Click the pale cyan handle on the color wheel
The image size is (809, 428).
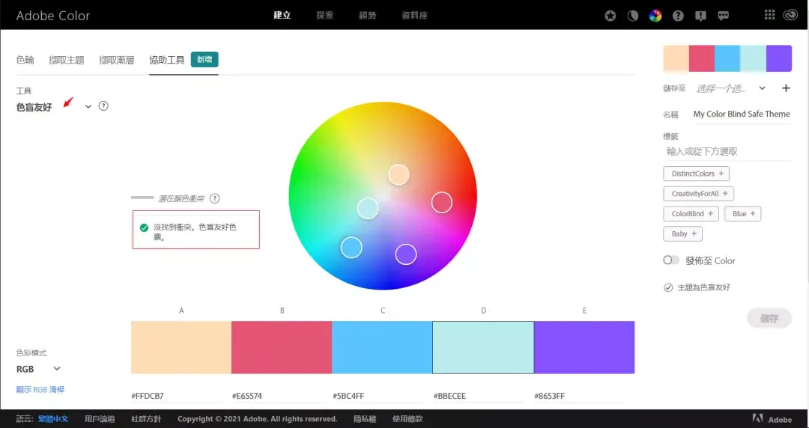pos(368,208)
